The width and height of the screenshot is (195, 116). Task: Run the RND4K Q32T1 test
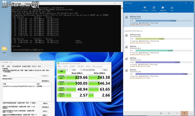point(61,89)
